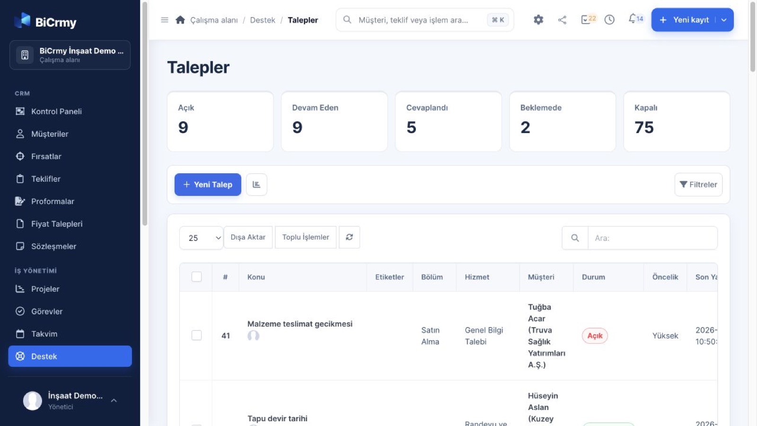Open Fiyat Talepleri in sidebar
This screenshot has width=757, height=426.
(x=70, y=224)
